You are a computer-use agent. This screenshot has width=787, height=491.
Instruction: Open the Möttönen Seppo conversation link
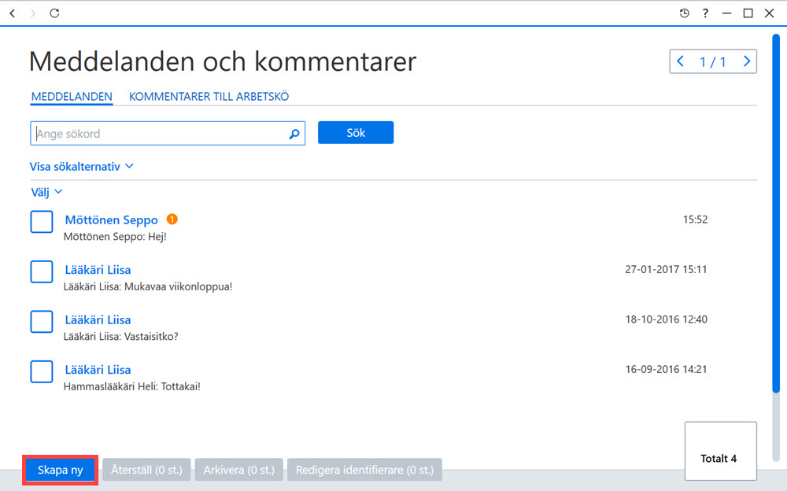pos(112,220)
